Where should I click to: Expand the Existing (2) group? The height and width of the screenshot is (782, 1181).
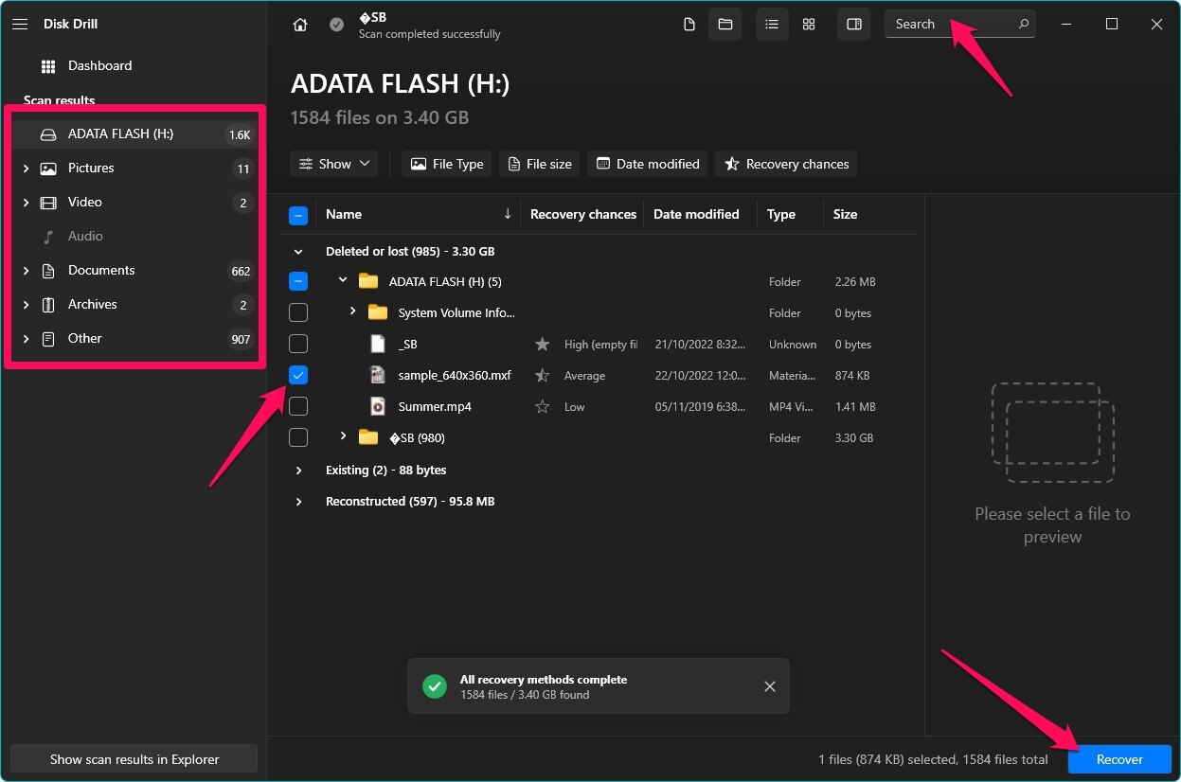pos(298,471)
